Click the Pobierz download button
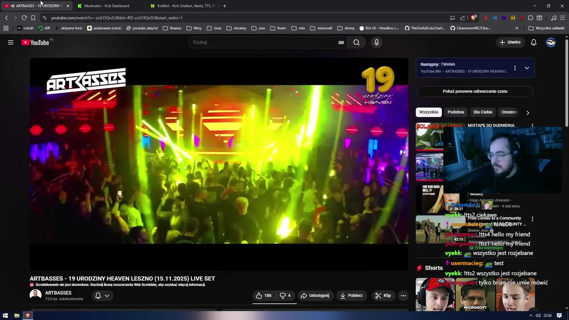The height and width of the screenshot is (320, 569). coord(351,296)
